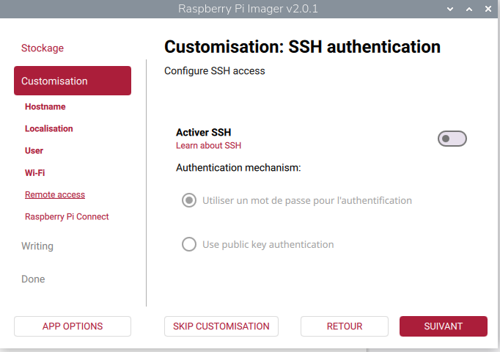The width and height of the screenshot is (500, 352).
Task: Maximize the Raspberry Pi Imager window
Action: coord(469,10)
